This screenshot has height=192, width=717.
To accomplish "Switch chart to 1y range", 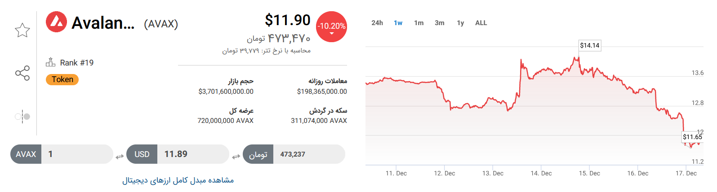I will 460,23.
